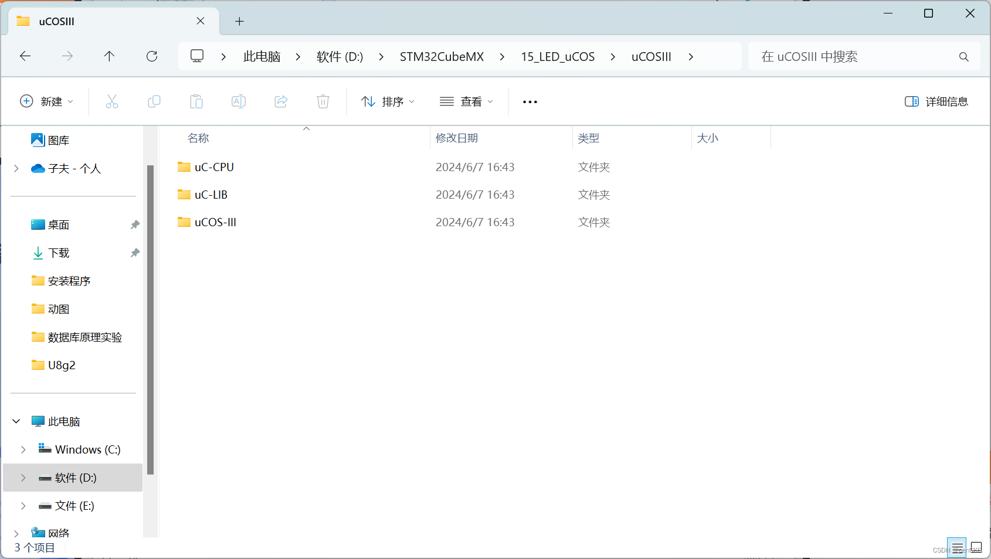Open 桌面 in the sidebar
991x559 pixels.
tap(59, 224)
